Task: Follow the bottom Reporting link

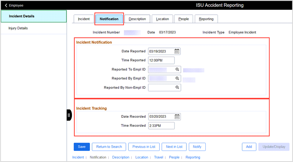Action: 193,157
